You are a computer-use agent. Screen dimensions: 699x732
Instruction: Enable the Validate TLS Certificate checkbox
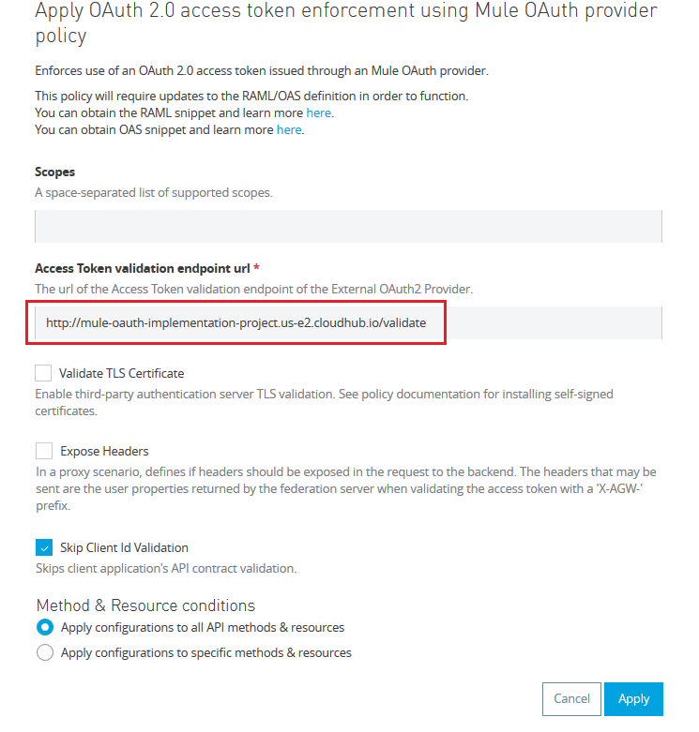coord(44,373)
